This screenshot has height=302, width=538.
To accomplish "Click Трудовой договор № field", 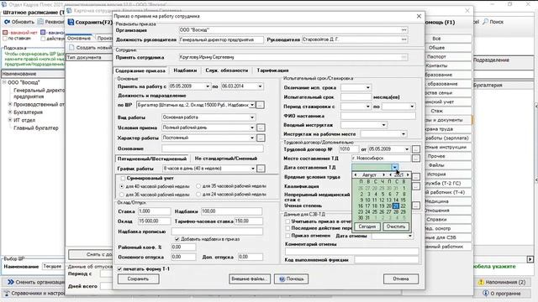I will [x=349, y=149].
